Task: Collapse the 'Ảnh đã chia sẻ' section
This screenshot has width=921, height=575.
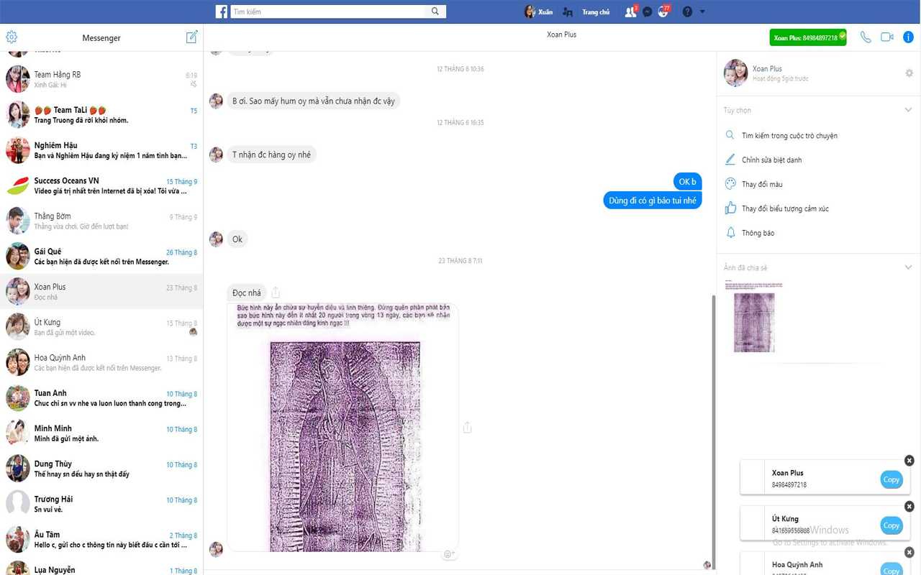Action: pos(909,267)
